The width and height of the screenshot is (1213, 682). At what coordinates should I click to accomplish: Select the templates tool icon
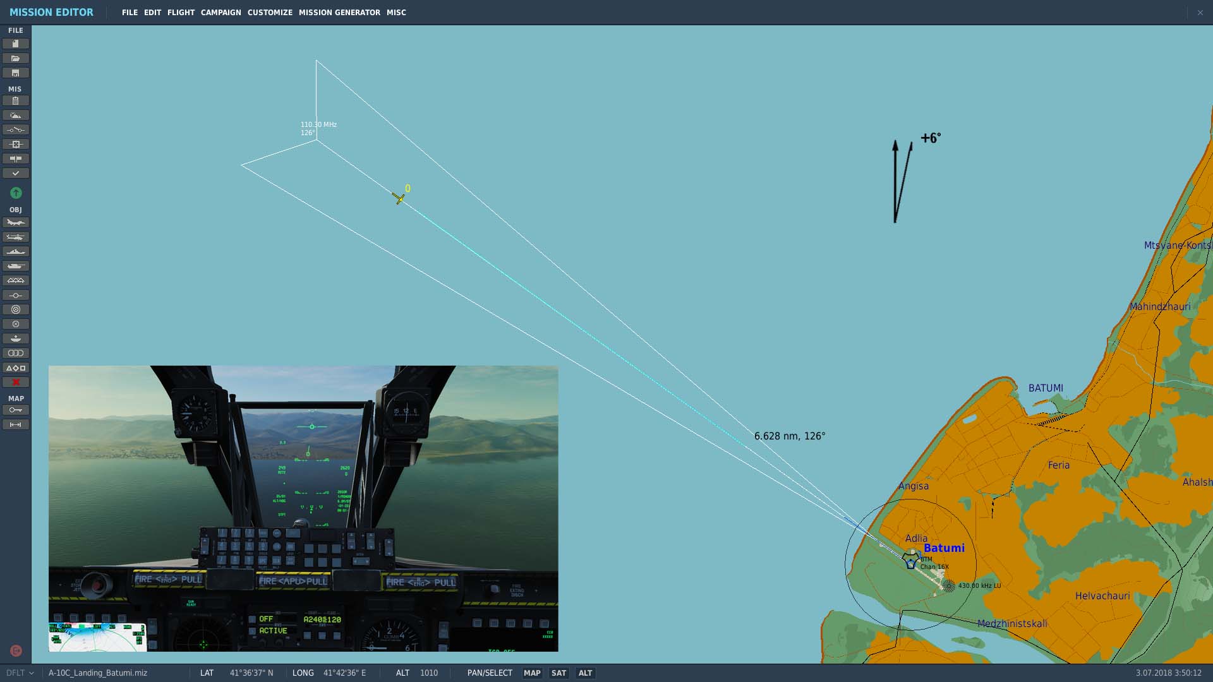pos(16,338)
